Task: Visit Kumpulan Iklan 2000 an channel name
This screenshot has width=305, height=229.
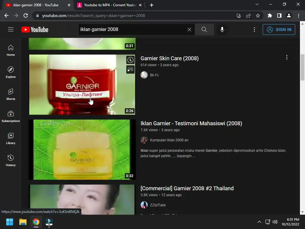Action: tap(169, 140)
